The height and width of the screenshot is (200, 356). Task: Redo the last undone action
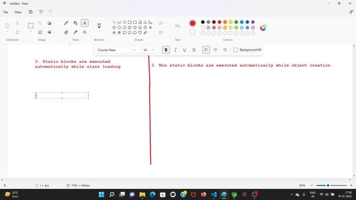(x=50, y=12)
